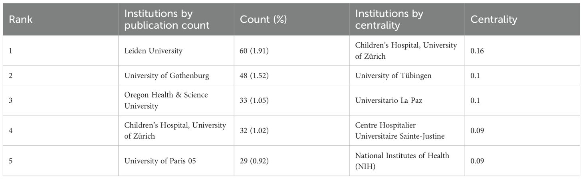
Task: Select the University of Tübingen cell
Action: pos(393,76)
